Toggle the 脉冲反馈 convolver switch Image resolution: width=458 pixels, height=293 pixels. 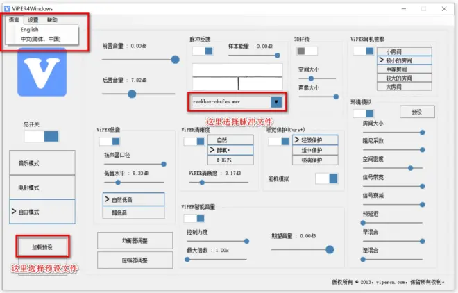203,51
